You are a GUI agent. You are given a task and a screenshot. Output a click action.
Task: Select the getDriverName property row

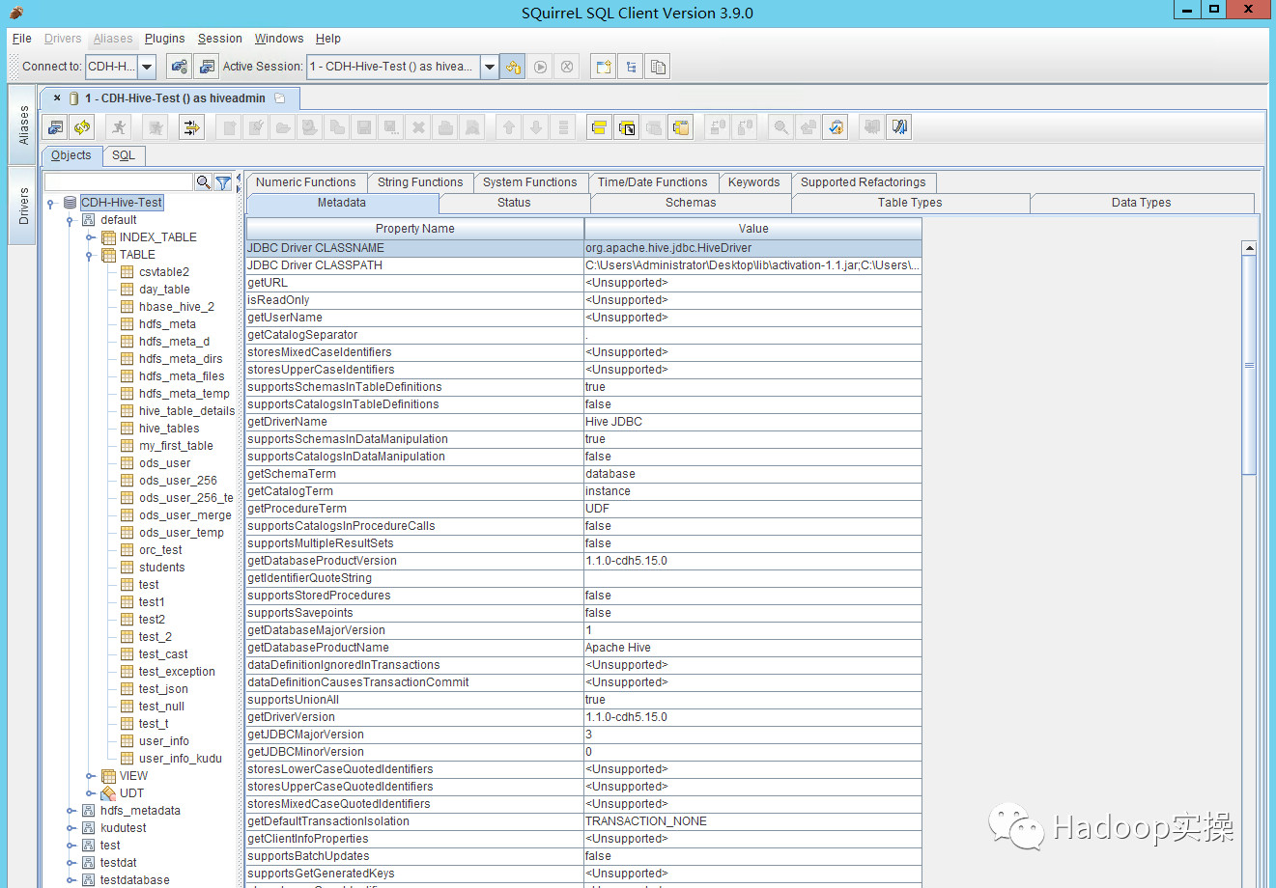point(583,422)
